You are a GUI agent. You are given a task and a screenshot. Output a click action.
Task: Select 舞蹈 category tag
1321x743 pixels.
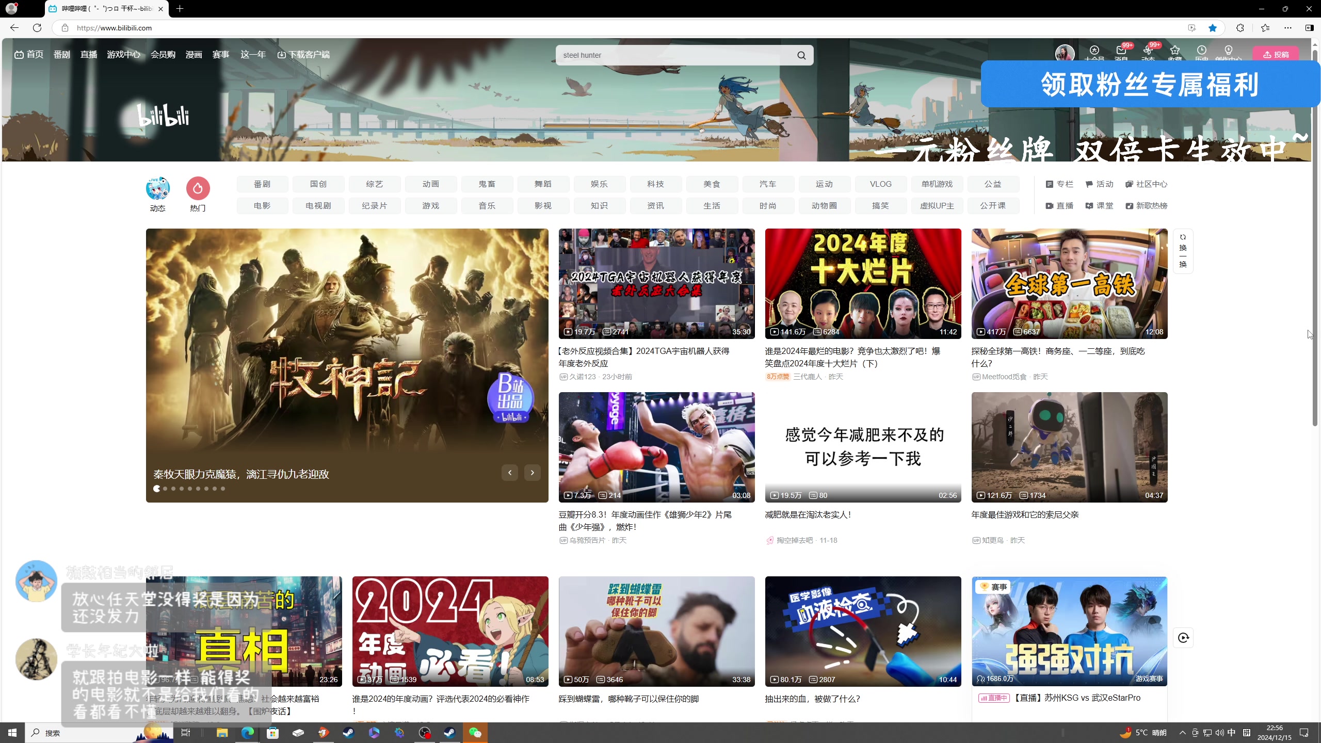coord(543,184)
